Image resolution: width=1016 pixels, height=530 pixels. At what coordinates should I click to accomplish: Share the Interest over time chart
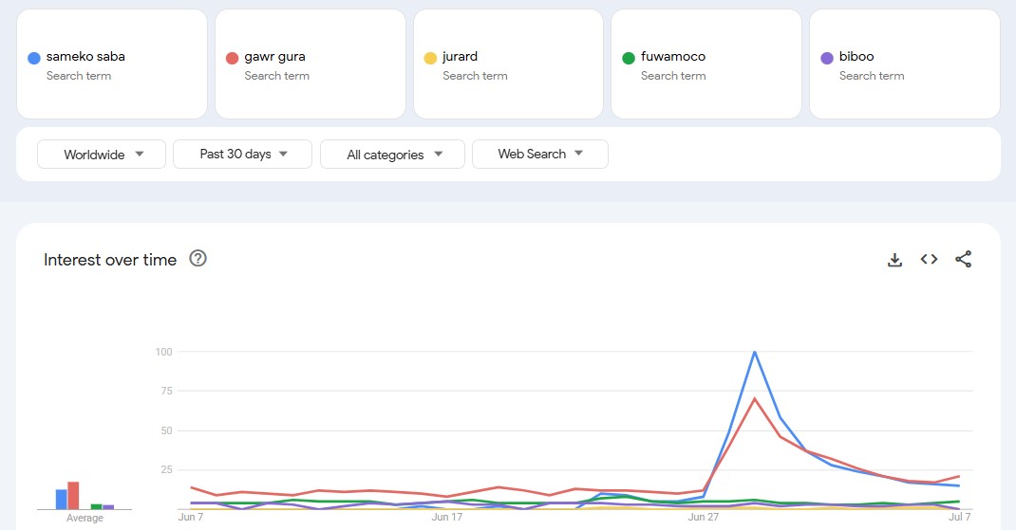click(964, 259)
